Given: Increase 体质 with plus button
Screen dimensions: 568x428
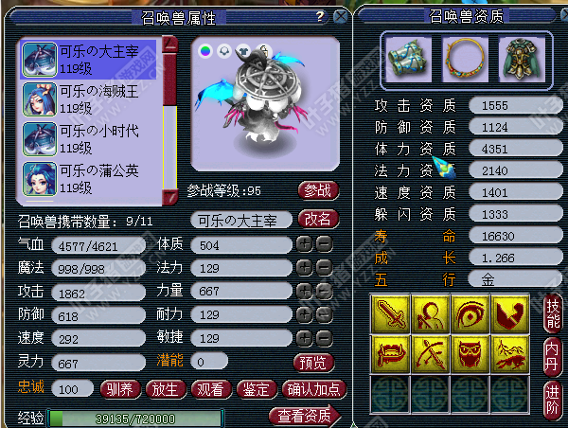Looking at the screenshot, I should [x=304, y=244].
